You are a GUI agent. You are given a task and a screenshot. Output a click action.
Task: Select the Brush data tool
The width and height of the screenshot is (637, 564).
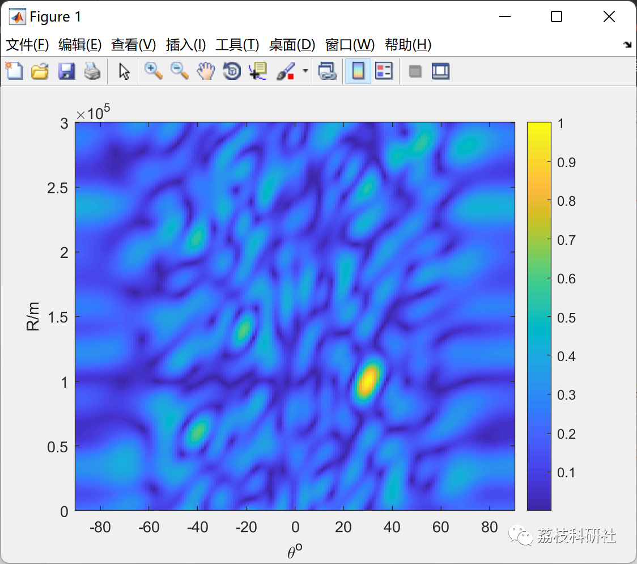pyautogui.click(x=285, y=71)
